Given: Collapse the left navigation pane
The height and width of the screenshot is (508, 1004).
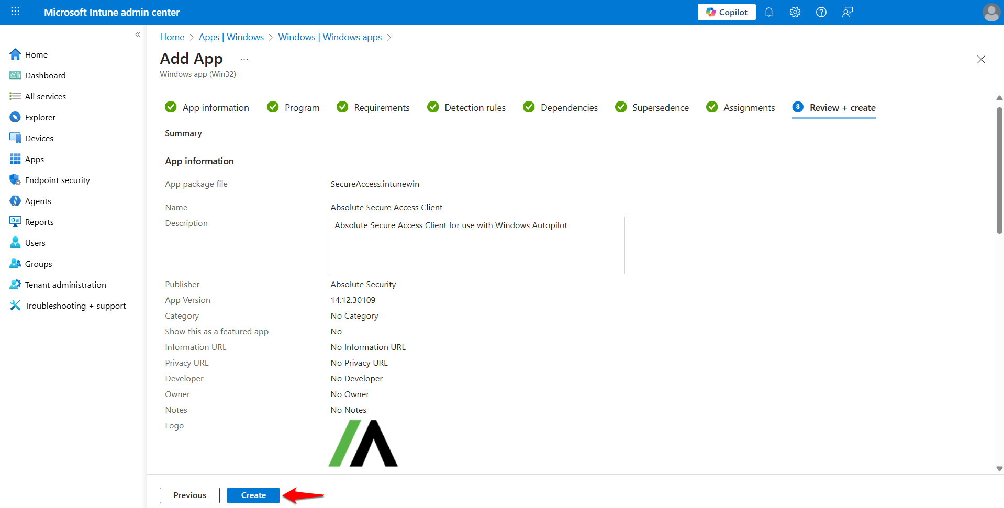Looking at the screenshot, I should 138,35.
